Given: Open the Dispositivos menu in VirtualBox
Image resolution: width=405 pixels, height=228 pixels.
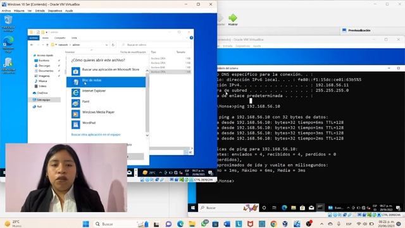Looking at the screenshot, I should pos(55,11).
